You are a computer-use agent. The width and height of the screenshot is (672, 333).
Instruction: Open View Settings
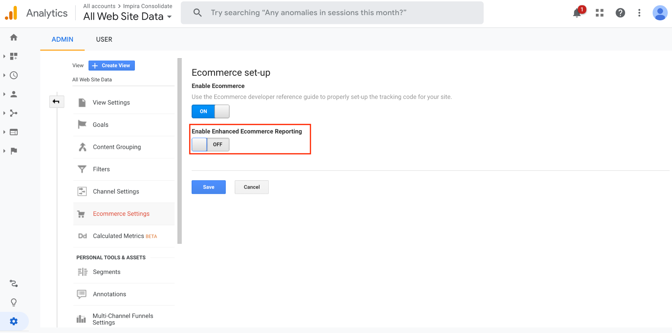tap(124, 103)
